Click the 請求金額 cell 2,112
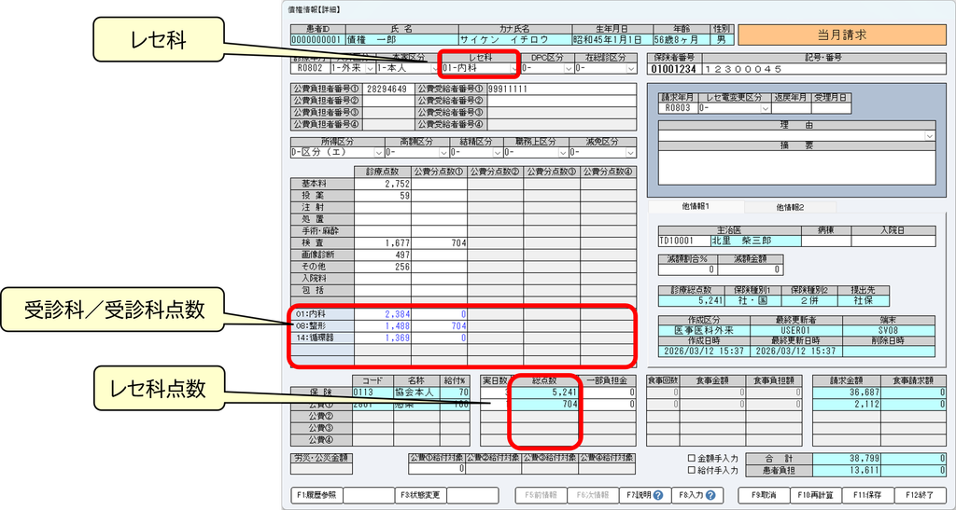 point(847,404)
